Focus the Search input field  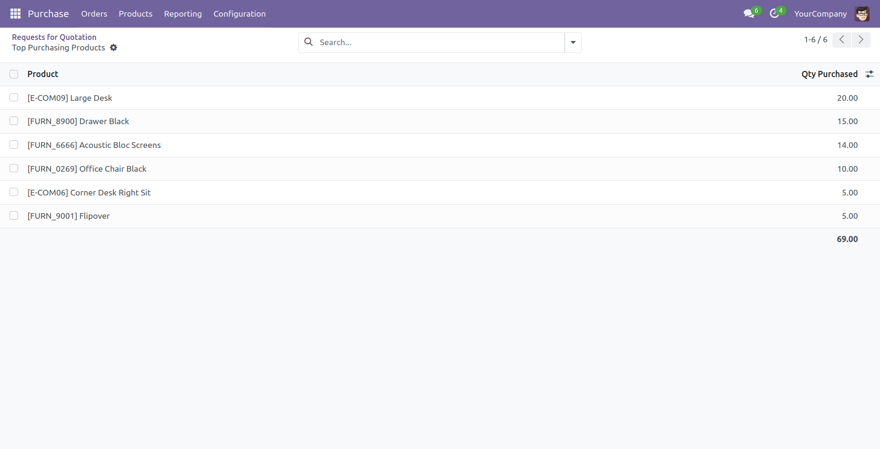pos(439,42)
